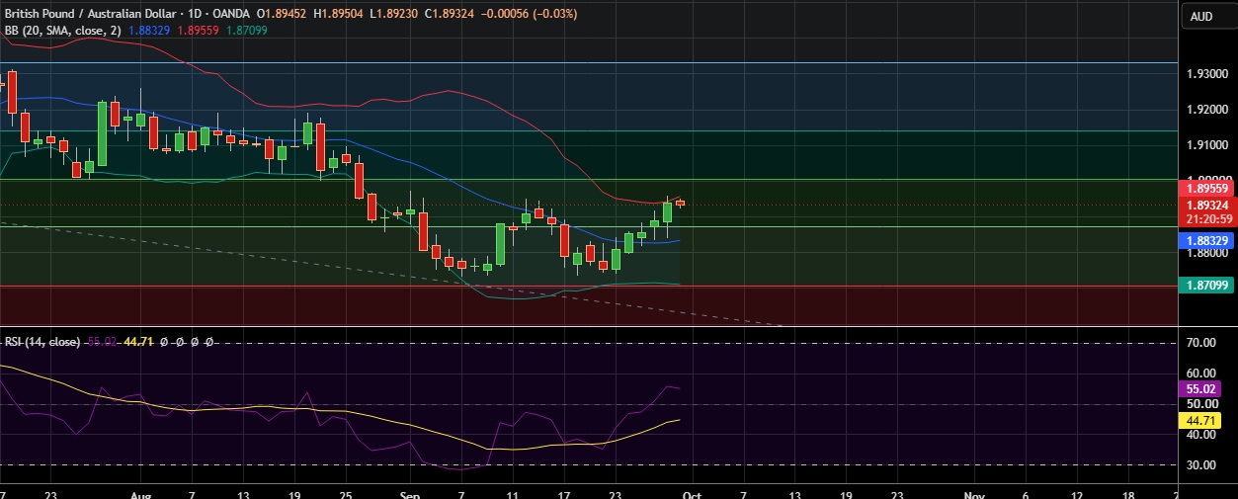Click the red 1.89559 upper band price label

pos(1205,188)
